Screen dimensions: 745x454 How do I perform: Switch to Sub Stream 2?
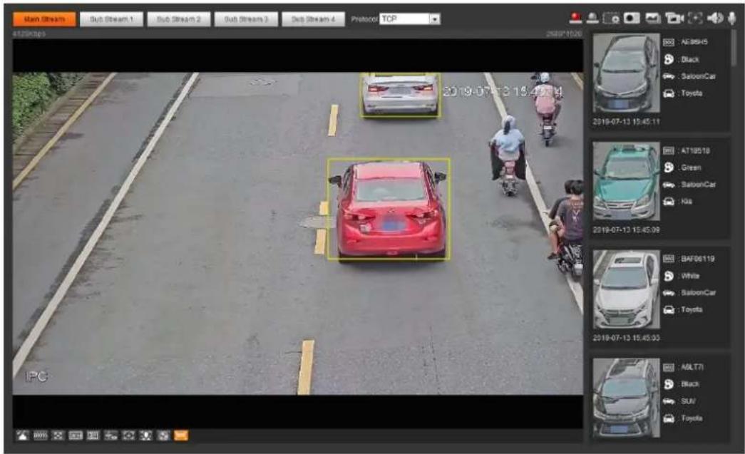pyautogui.click(x=179, y=19)
